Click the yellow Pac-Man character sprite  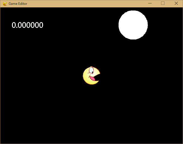pyautogui.click(x=91, y=76)
